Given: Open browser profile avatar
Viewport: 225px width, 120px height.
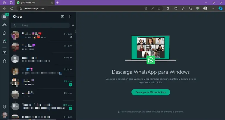Looking at the screenshot, I should click(205, 8).
